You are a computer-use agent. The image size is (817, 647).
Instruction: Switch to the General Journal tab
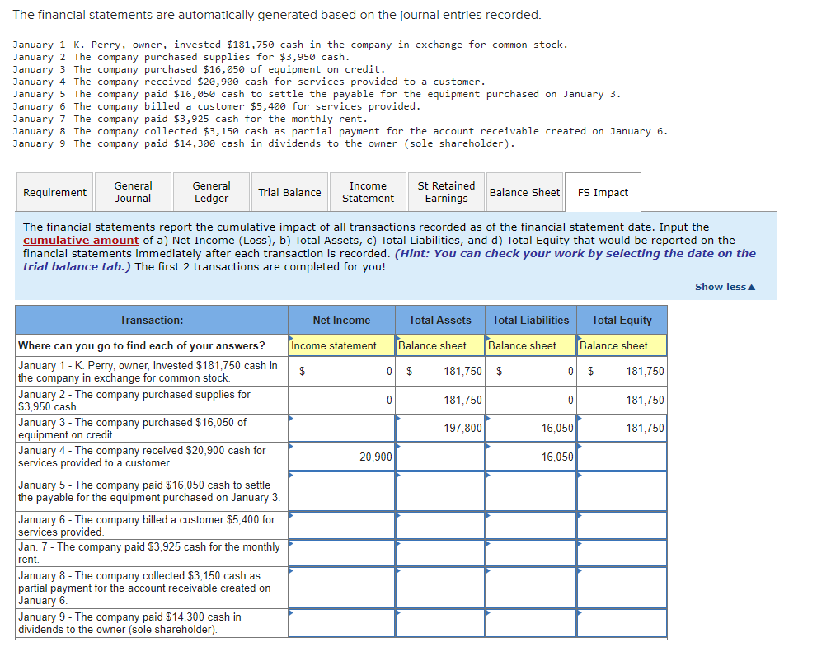[x=133, y=191]
